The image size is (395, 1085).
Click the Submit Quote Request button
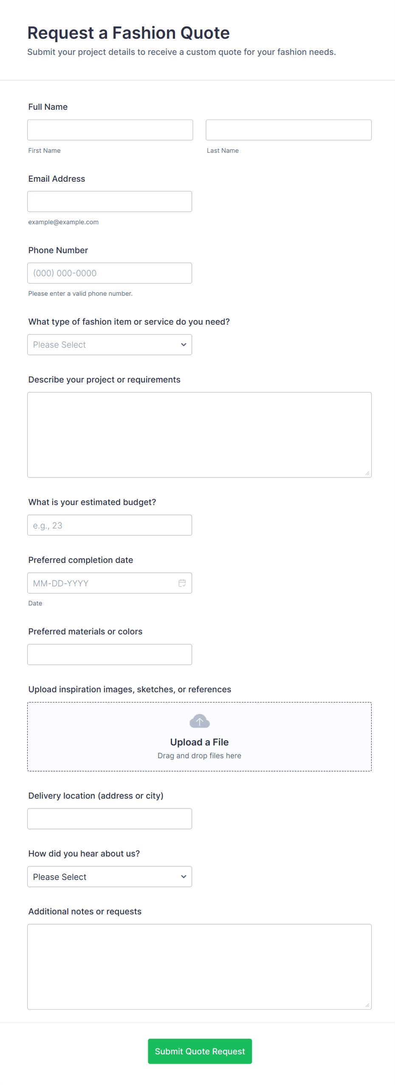coord(200,1051)
